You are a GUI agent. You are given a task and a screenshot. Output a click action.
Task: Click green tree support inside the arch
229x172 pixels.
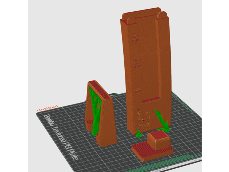(x=96, y=109)
